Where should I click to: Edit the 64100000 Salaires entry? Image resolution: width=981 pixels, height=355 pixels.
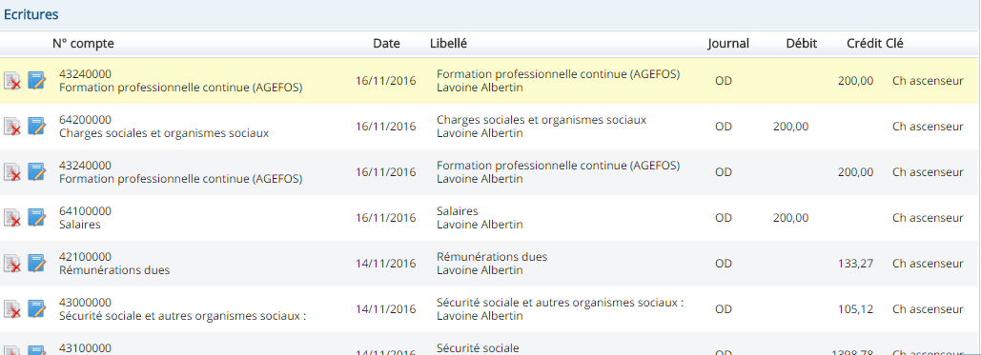37,218
